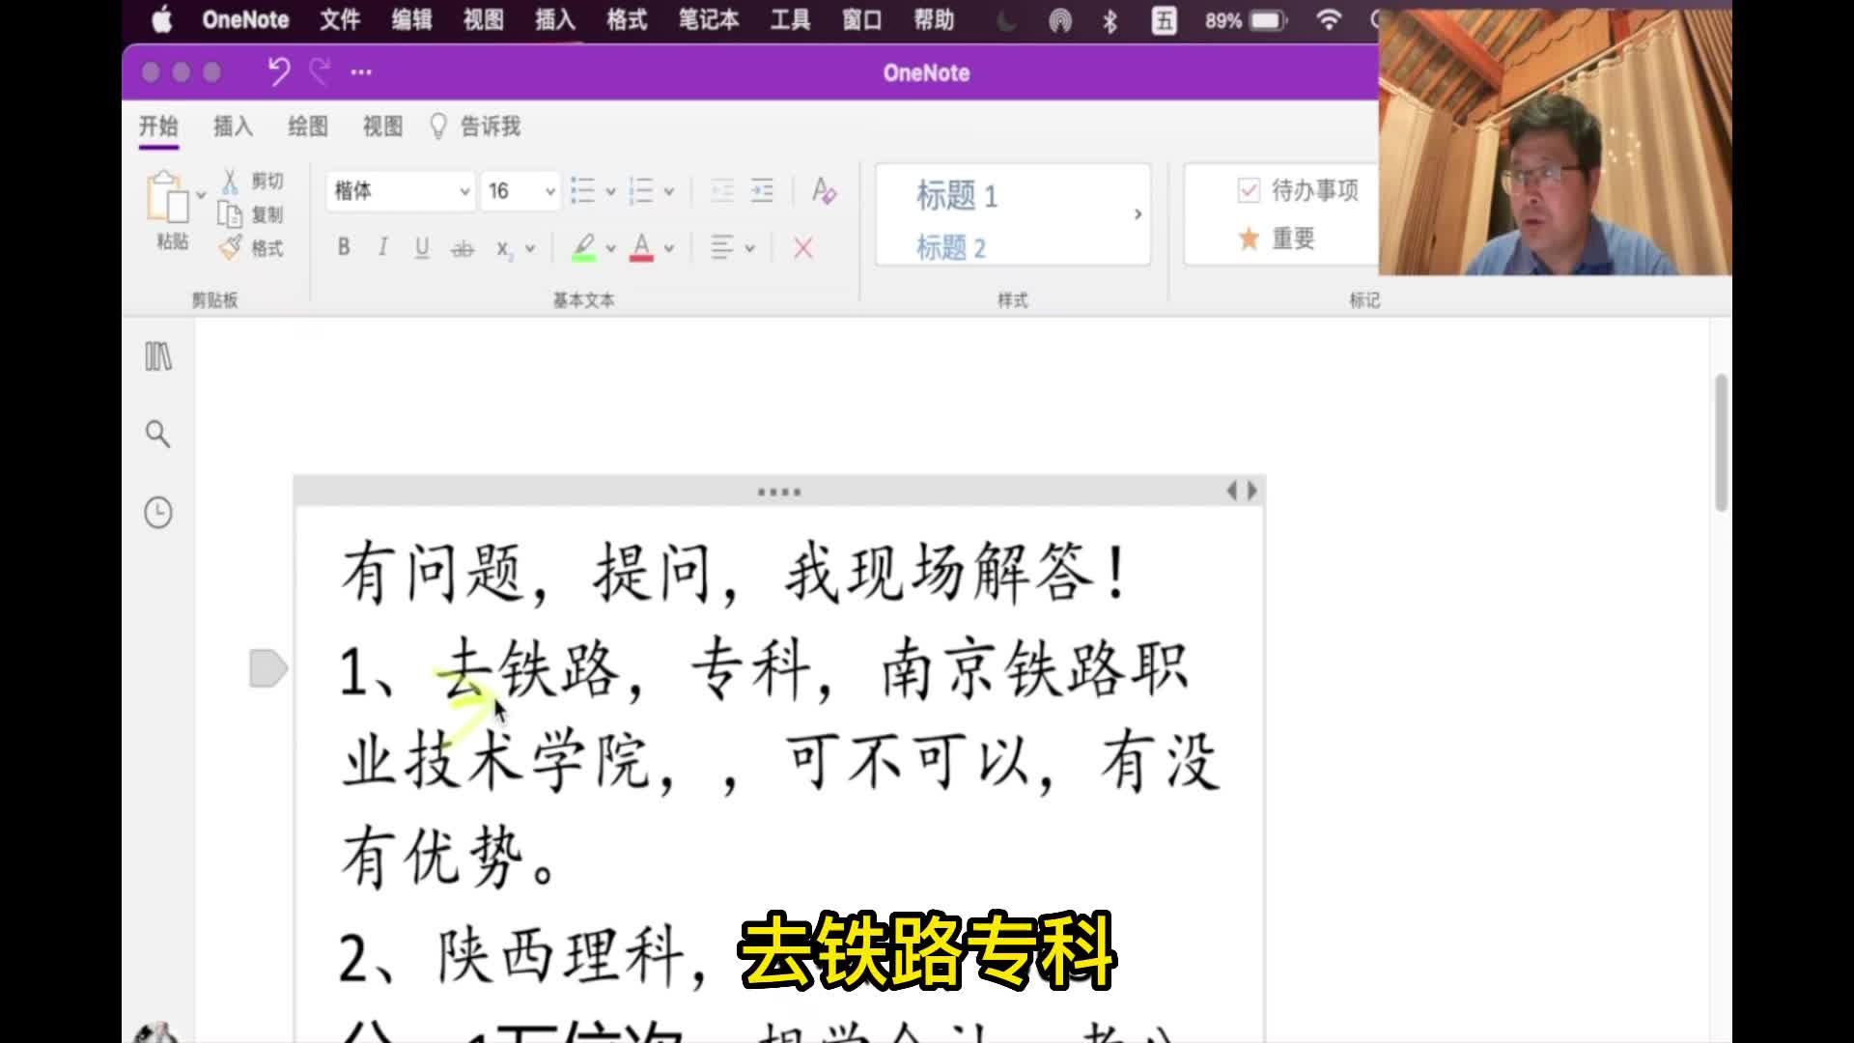Open the font name combo box showing 楷体
The image size is (1854, 1043).
(x=401, y=191)
